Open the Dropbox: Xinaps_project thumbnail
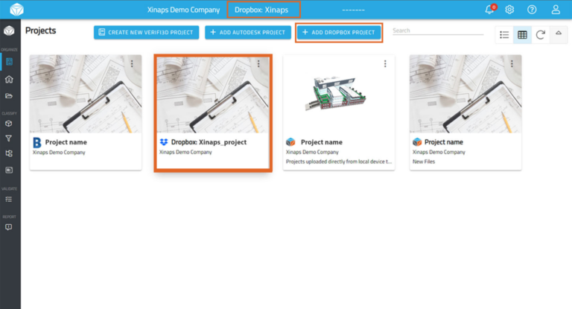572x309 pixels. [213, 95]
